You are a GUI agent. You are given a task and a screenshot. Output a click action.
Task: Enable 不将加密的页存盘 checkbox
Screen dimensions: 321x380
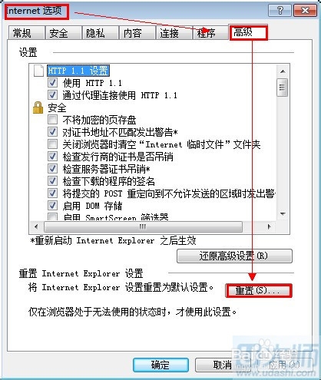(52, 120)
